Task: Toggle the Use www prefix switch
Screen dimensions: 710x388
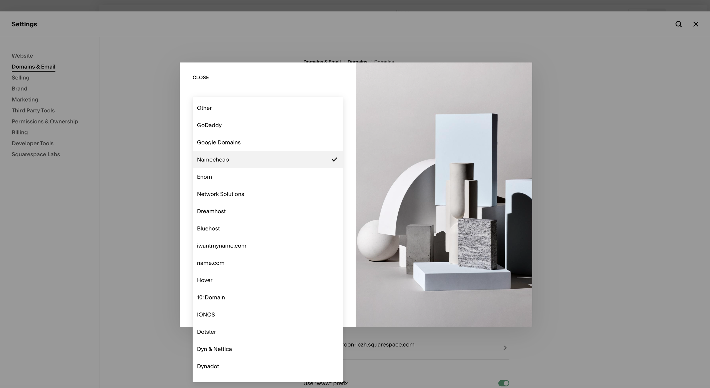Action: pyautogui.click(x=504, y=383)
